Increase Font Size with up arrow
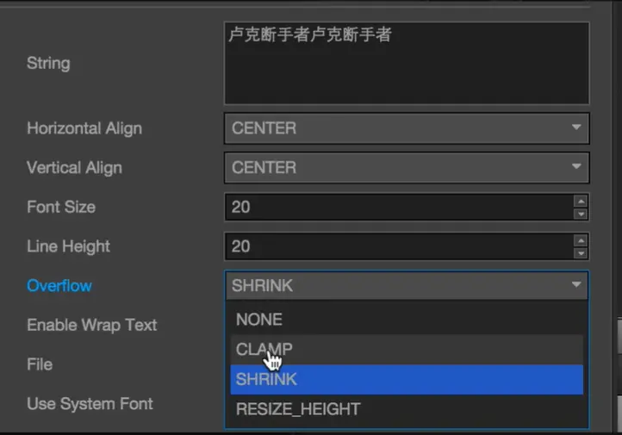622x435 pixels. [x=581, y=202]
